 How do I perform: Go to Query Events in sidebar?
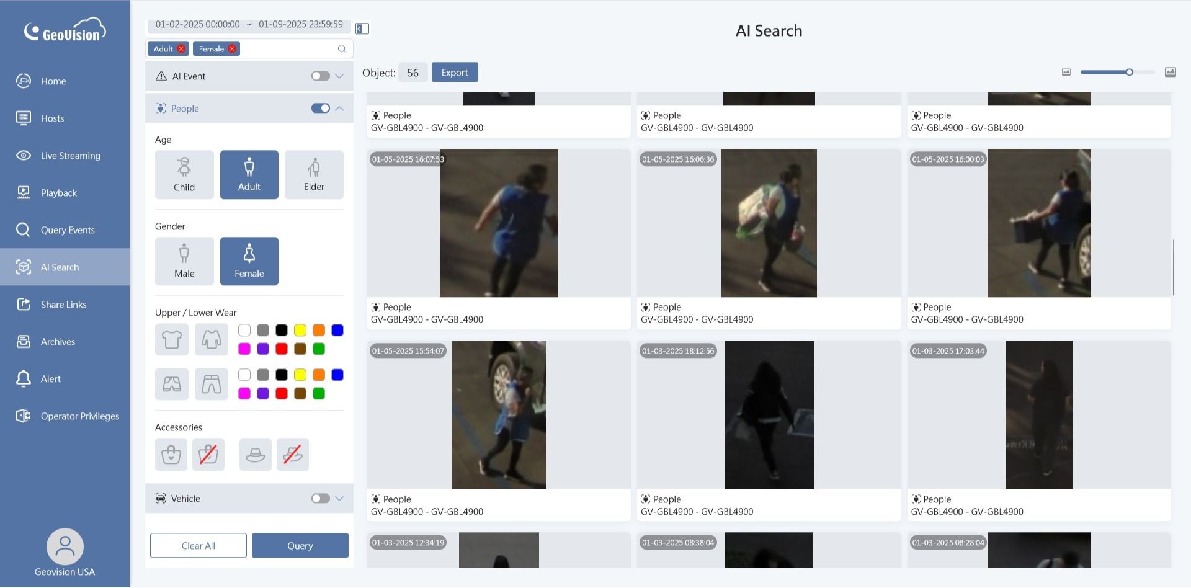tap(68, 230)
